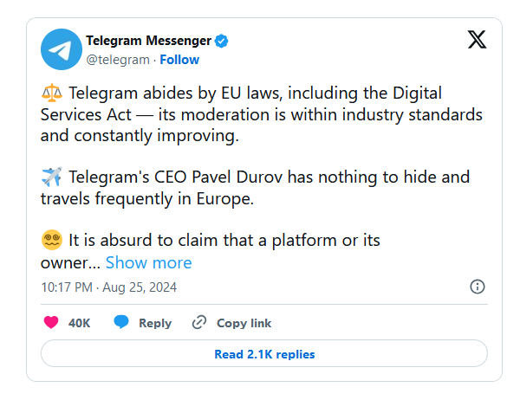Click the airplane emoji in the tweet

pos(51,177)
